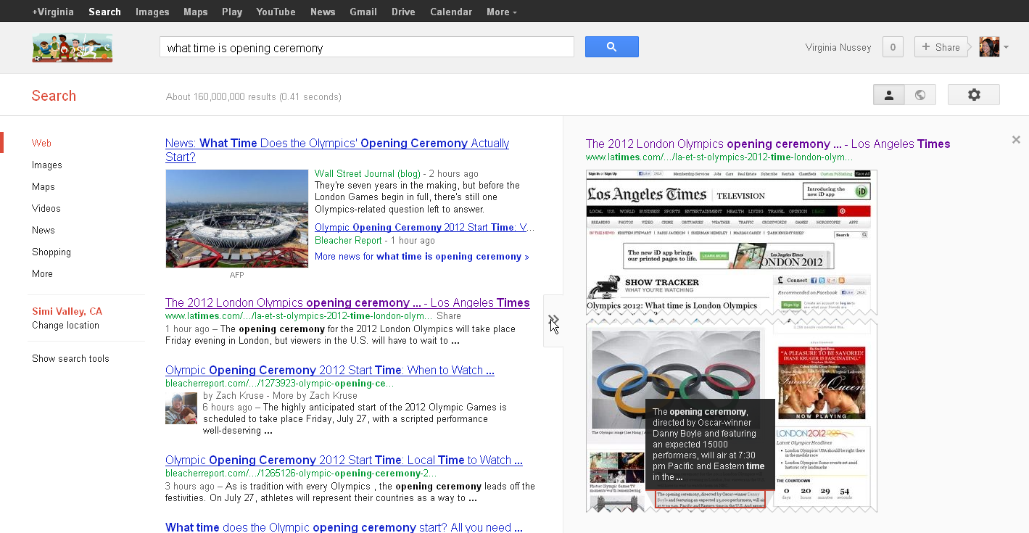Click Simi Valley, CA location text
The height and width of the screenshot is (533, 1029).
[x=67, y=311]
